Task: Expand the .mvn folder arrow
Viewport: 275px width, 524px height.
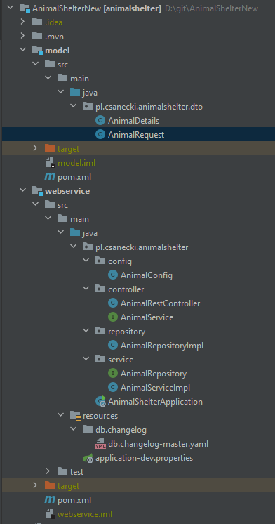Action: (22, 36)
